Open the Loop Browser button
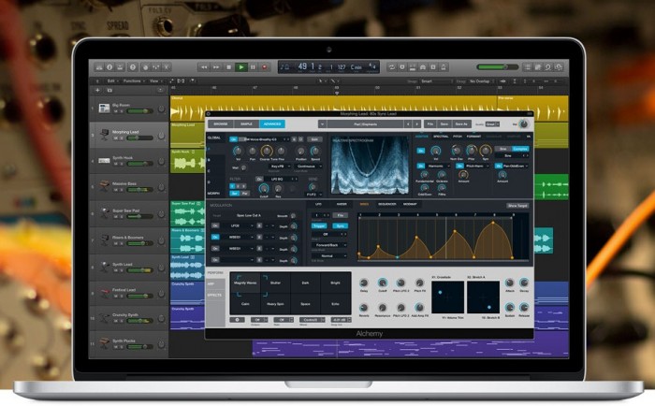The image size is (655, 406). click(x=548, y=66)
